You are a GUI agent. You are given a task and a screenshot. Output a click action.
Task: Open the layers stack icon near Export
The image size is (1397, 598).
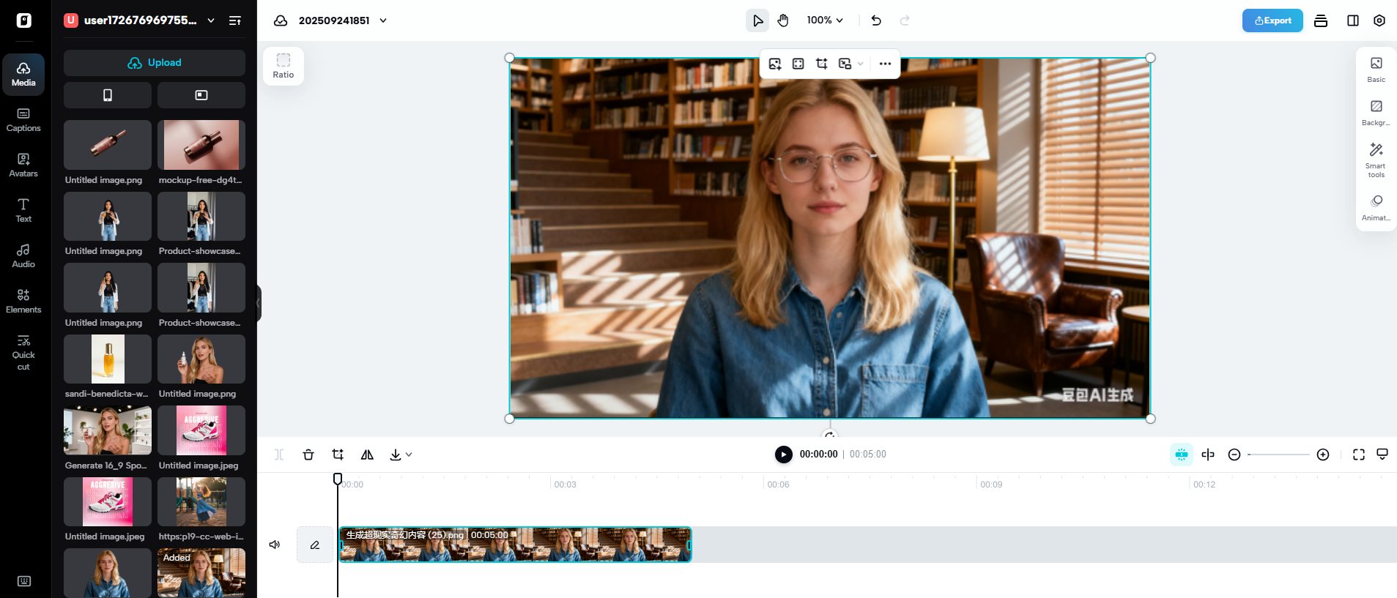click(1321, 20)
